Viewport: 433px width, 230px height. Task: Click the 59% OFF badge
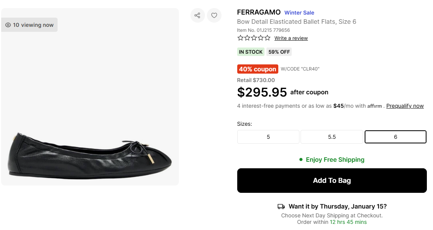click(x=279, y=52)
